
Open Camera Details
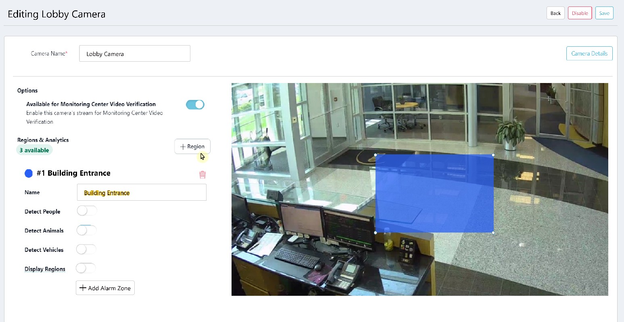coord(589,54)
